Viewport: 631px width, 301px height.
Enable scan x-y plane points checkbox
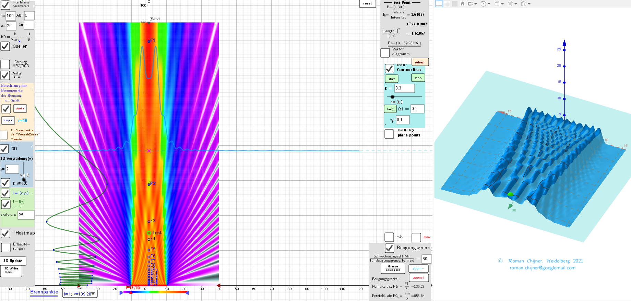pos(389,134)
